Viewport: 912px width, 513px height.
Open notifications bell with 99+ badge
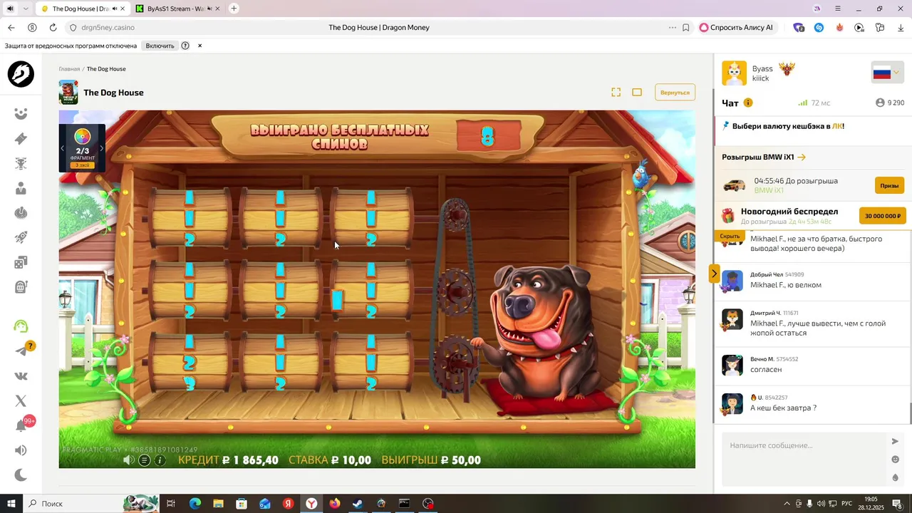(x=21, y=425)
